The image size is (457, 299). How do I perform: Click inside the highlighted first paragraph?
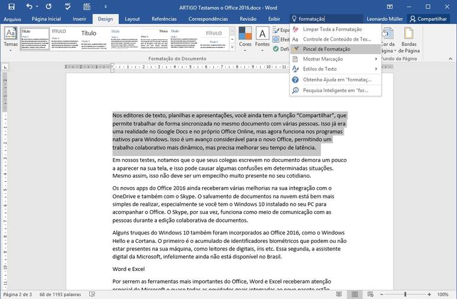coord(229,132)
